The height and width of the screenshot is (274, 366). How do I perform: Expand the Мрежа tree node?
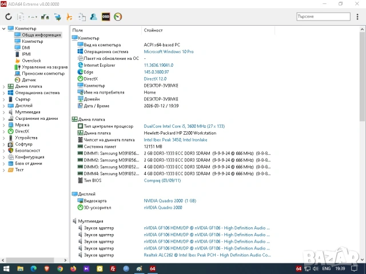[x=3, y=125]
